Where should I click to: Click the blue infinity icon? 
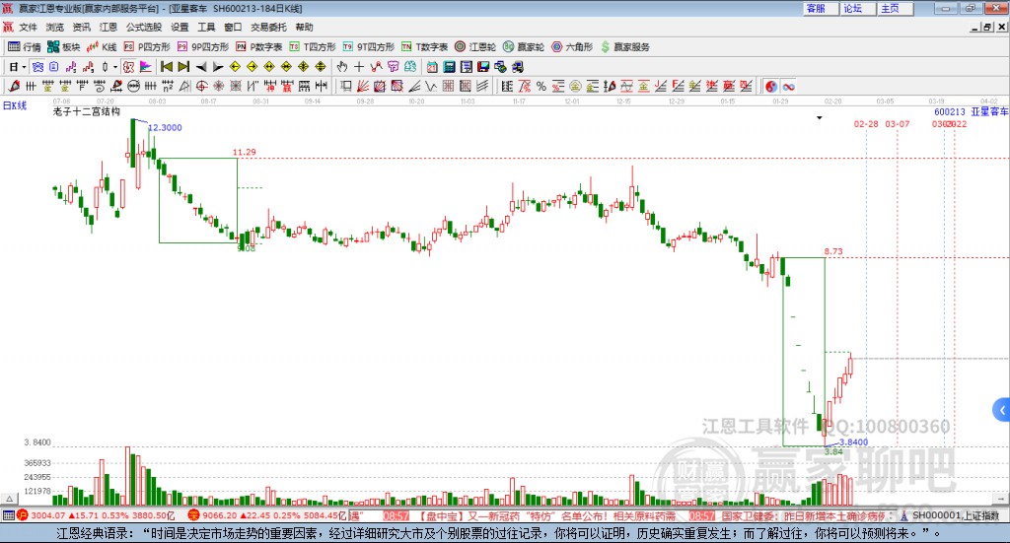click(788, 86)
